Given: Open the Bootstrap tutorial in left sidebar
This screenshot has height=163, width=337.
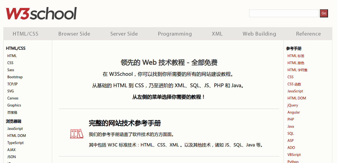Looking at the screenshot, I should tap(15, 77).
